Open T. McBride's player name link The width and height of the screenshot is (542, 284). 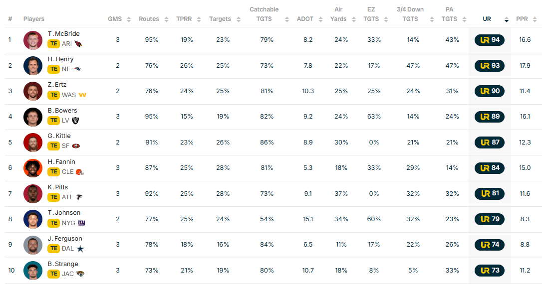coord(63,34)
